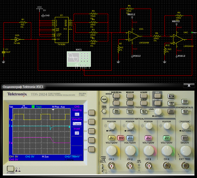Select resistor R1 1kΩ in schematic

[23, 23]
